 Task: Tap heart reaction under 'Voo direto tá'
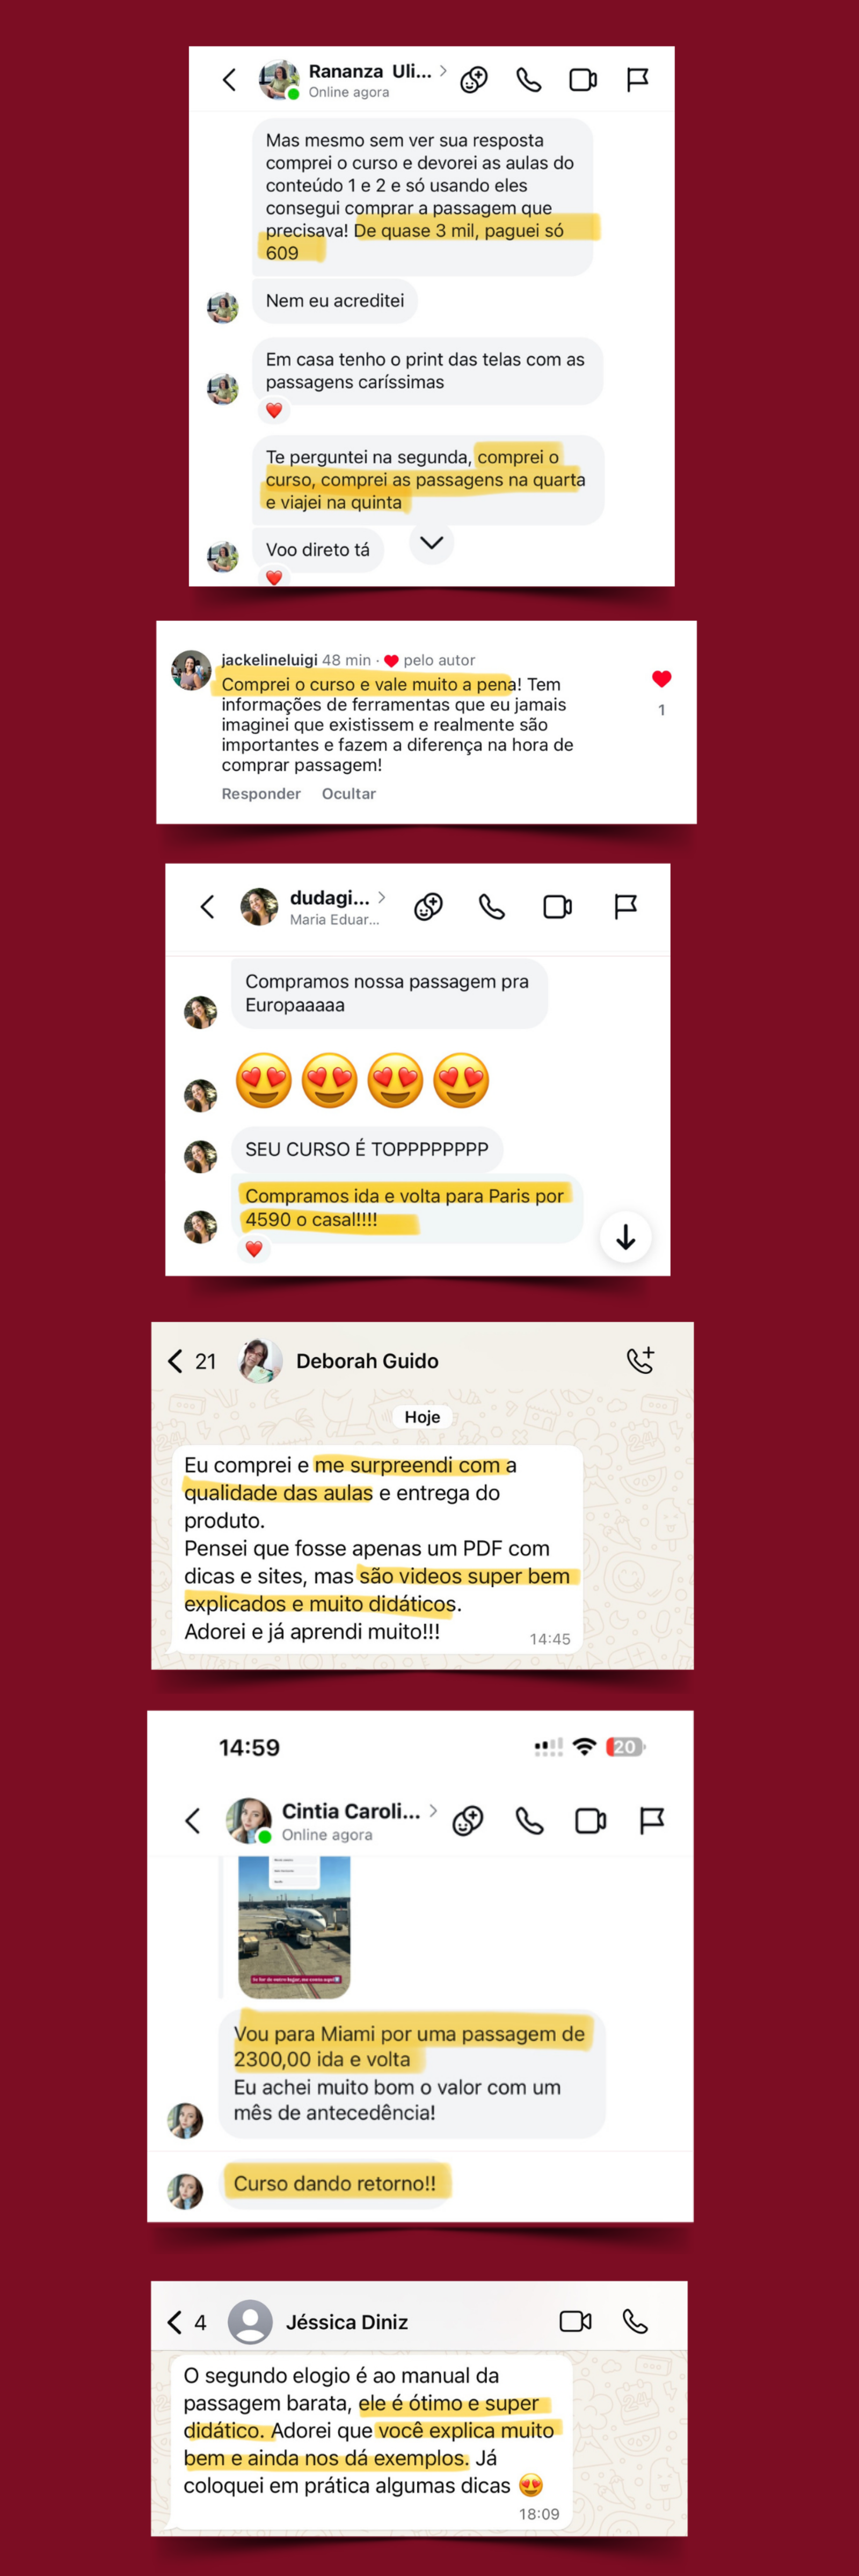tap(274, 577)
